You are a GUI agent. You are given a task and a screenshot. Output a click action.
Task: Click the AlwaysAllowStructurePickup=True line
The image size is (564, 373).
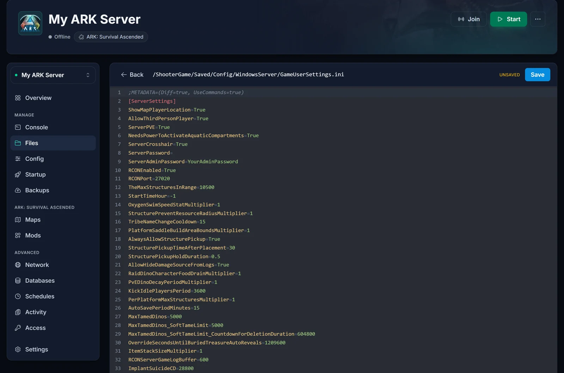pos(174,239)
